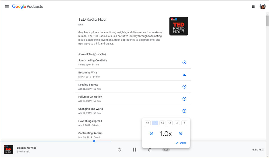
Task: Click the Becoming Wise title in the player bar
Action: [27, 148]
